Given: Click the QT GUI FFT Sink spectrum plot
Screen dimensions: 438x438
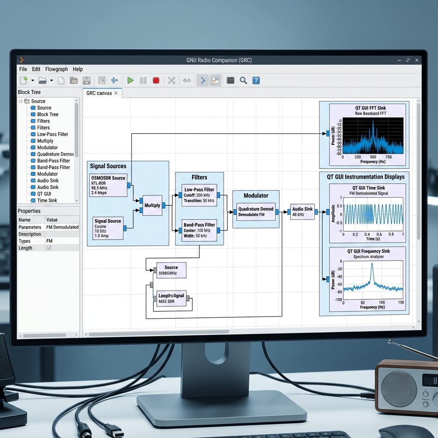Looking at the screenshot, I should 373,136.
